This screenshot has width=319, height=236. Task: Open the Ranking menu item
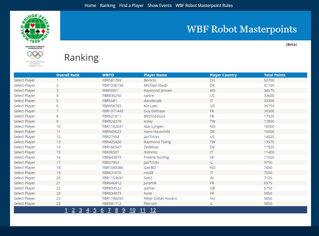click(x=108, y=5)
